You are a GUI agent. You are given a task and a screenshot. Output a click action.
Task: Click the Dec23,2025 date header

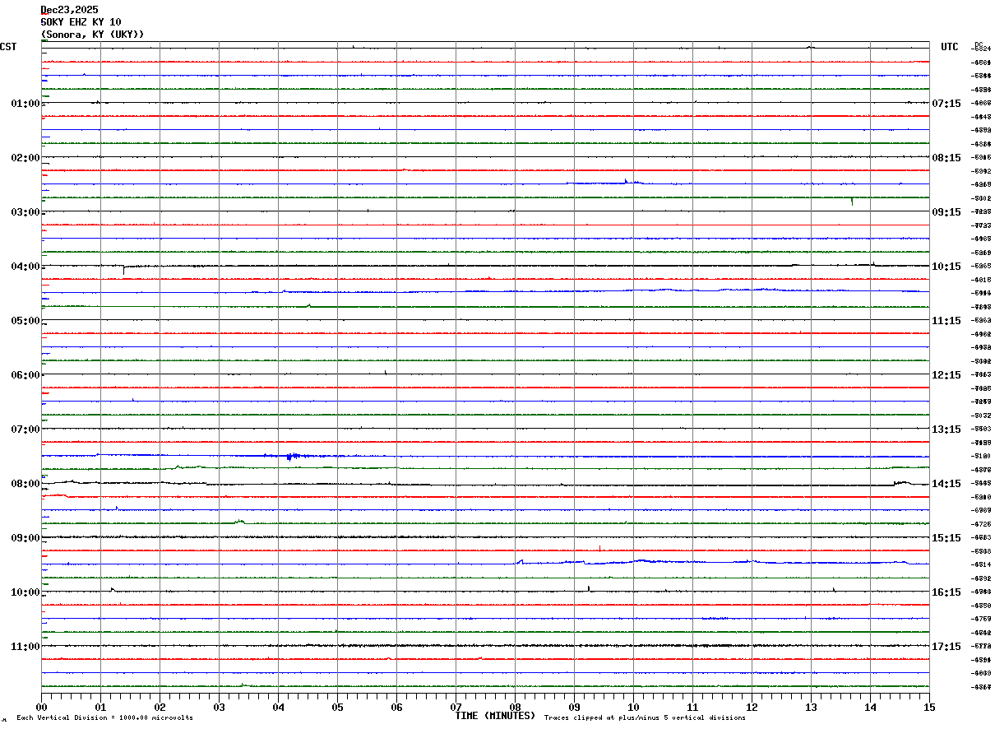tap(69, 10)
